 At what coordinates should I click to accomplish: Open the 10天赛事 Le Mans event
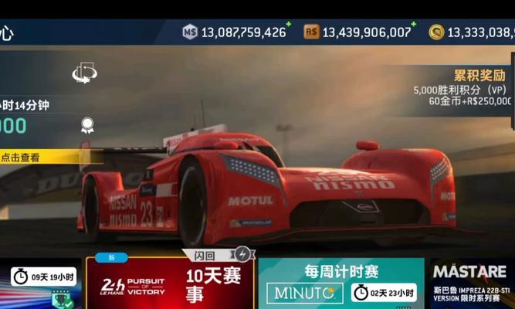point(170,283)
